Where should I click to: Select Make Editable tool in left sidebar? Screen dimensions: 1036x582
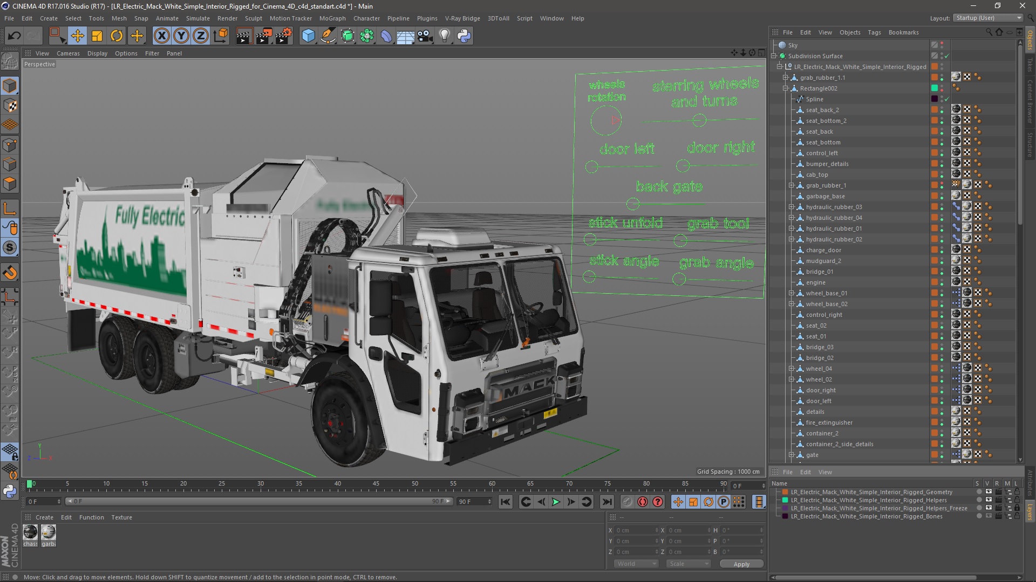[10, 61]
